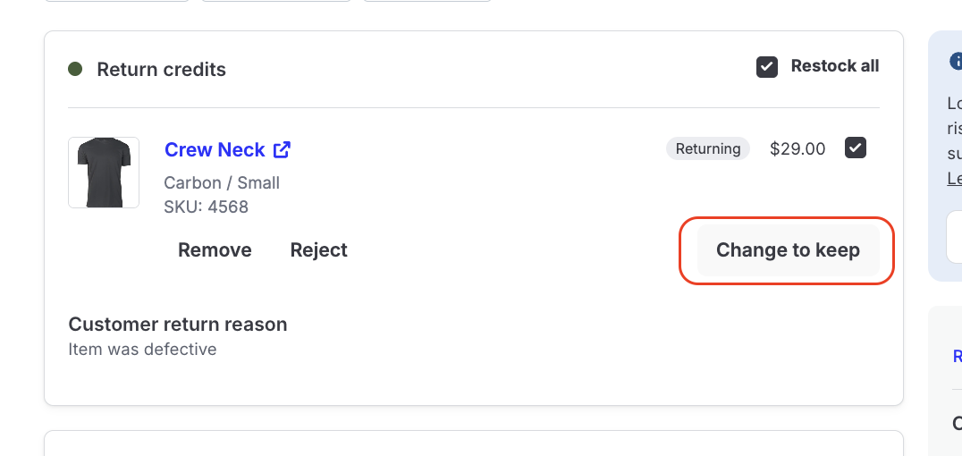Image resolution: width=962 pixels, height=456 pixels.
Task: Open the Crew Neck product link
Action: (x=215, y=150)
